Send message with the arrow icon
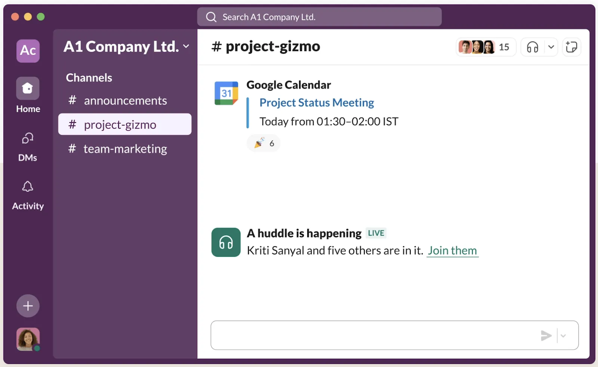 tap(546, 336)
